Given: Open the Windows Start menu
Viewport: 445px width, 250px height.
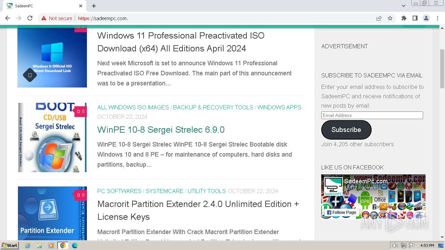Looking at the screenshot, I should 10,245.
